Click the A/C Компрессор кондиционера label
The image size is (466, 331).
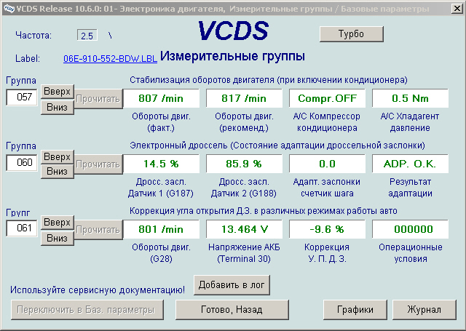[327, 122]
